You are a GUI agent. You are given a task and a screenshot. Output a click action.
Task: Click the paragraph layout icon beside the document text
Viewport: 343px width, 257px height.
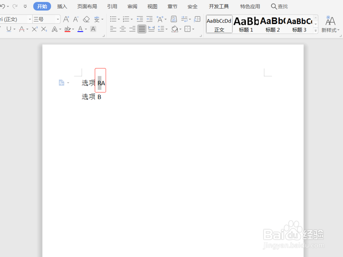click(61, 83)
